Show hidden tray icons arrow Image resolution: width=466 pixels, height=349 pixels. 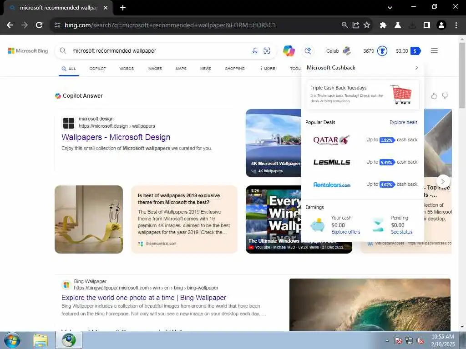click(387, 341)
